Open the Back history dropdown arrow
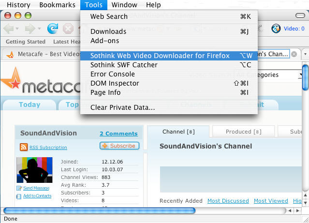Viewport: 309px width, 223px height. pyautogui.click(x=17, y=29)
